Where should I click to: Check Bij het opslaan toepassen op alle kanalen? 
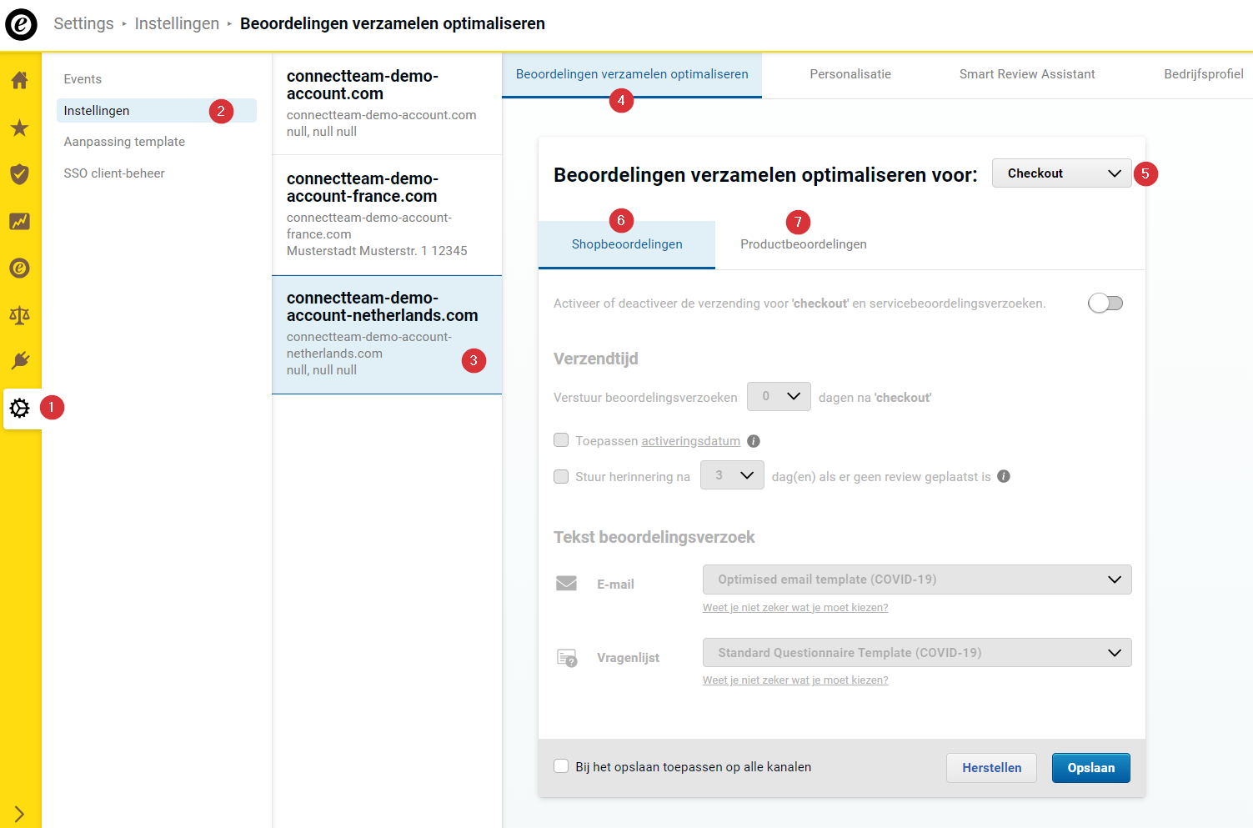click(561, 766)
